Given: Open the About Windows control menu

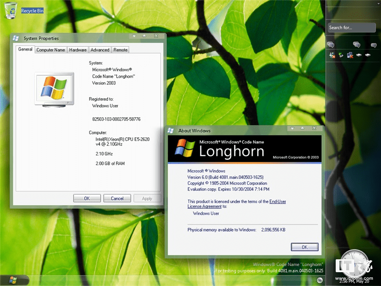Looking at the screenshot, I should 171,130.
